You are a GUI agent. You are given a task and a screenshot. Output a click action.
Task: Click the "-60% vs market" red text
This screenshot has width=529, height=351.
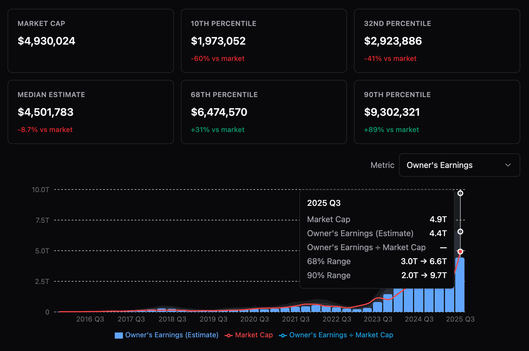[218, 59]
